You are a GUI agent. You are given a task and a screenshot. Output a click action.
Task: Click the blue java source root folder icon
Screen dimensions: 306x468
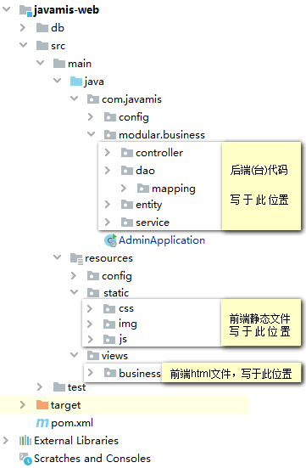tap(76, 82)
